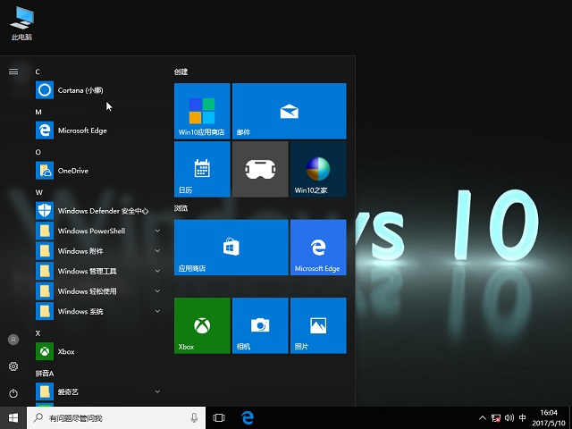Open the Calendar tile
Screen dimensions: 572x429
202,169
